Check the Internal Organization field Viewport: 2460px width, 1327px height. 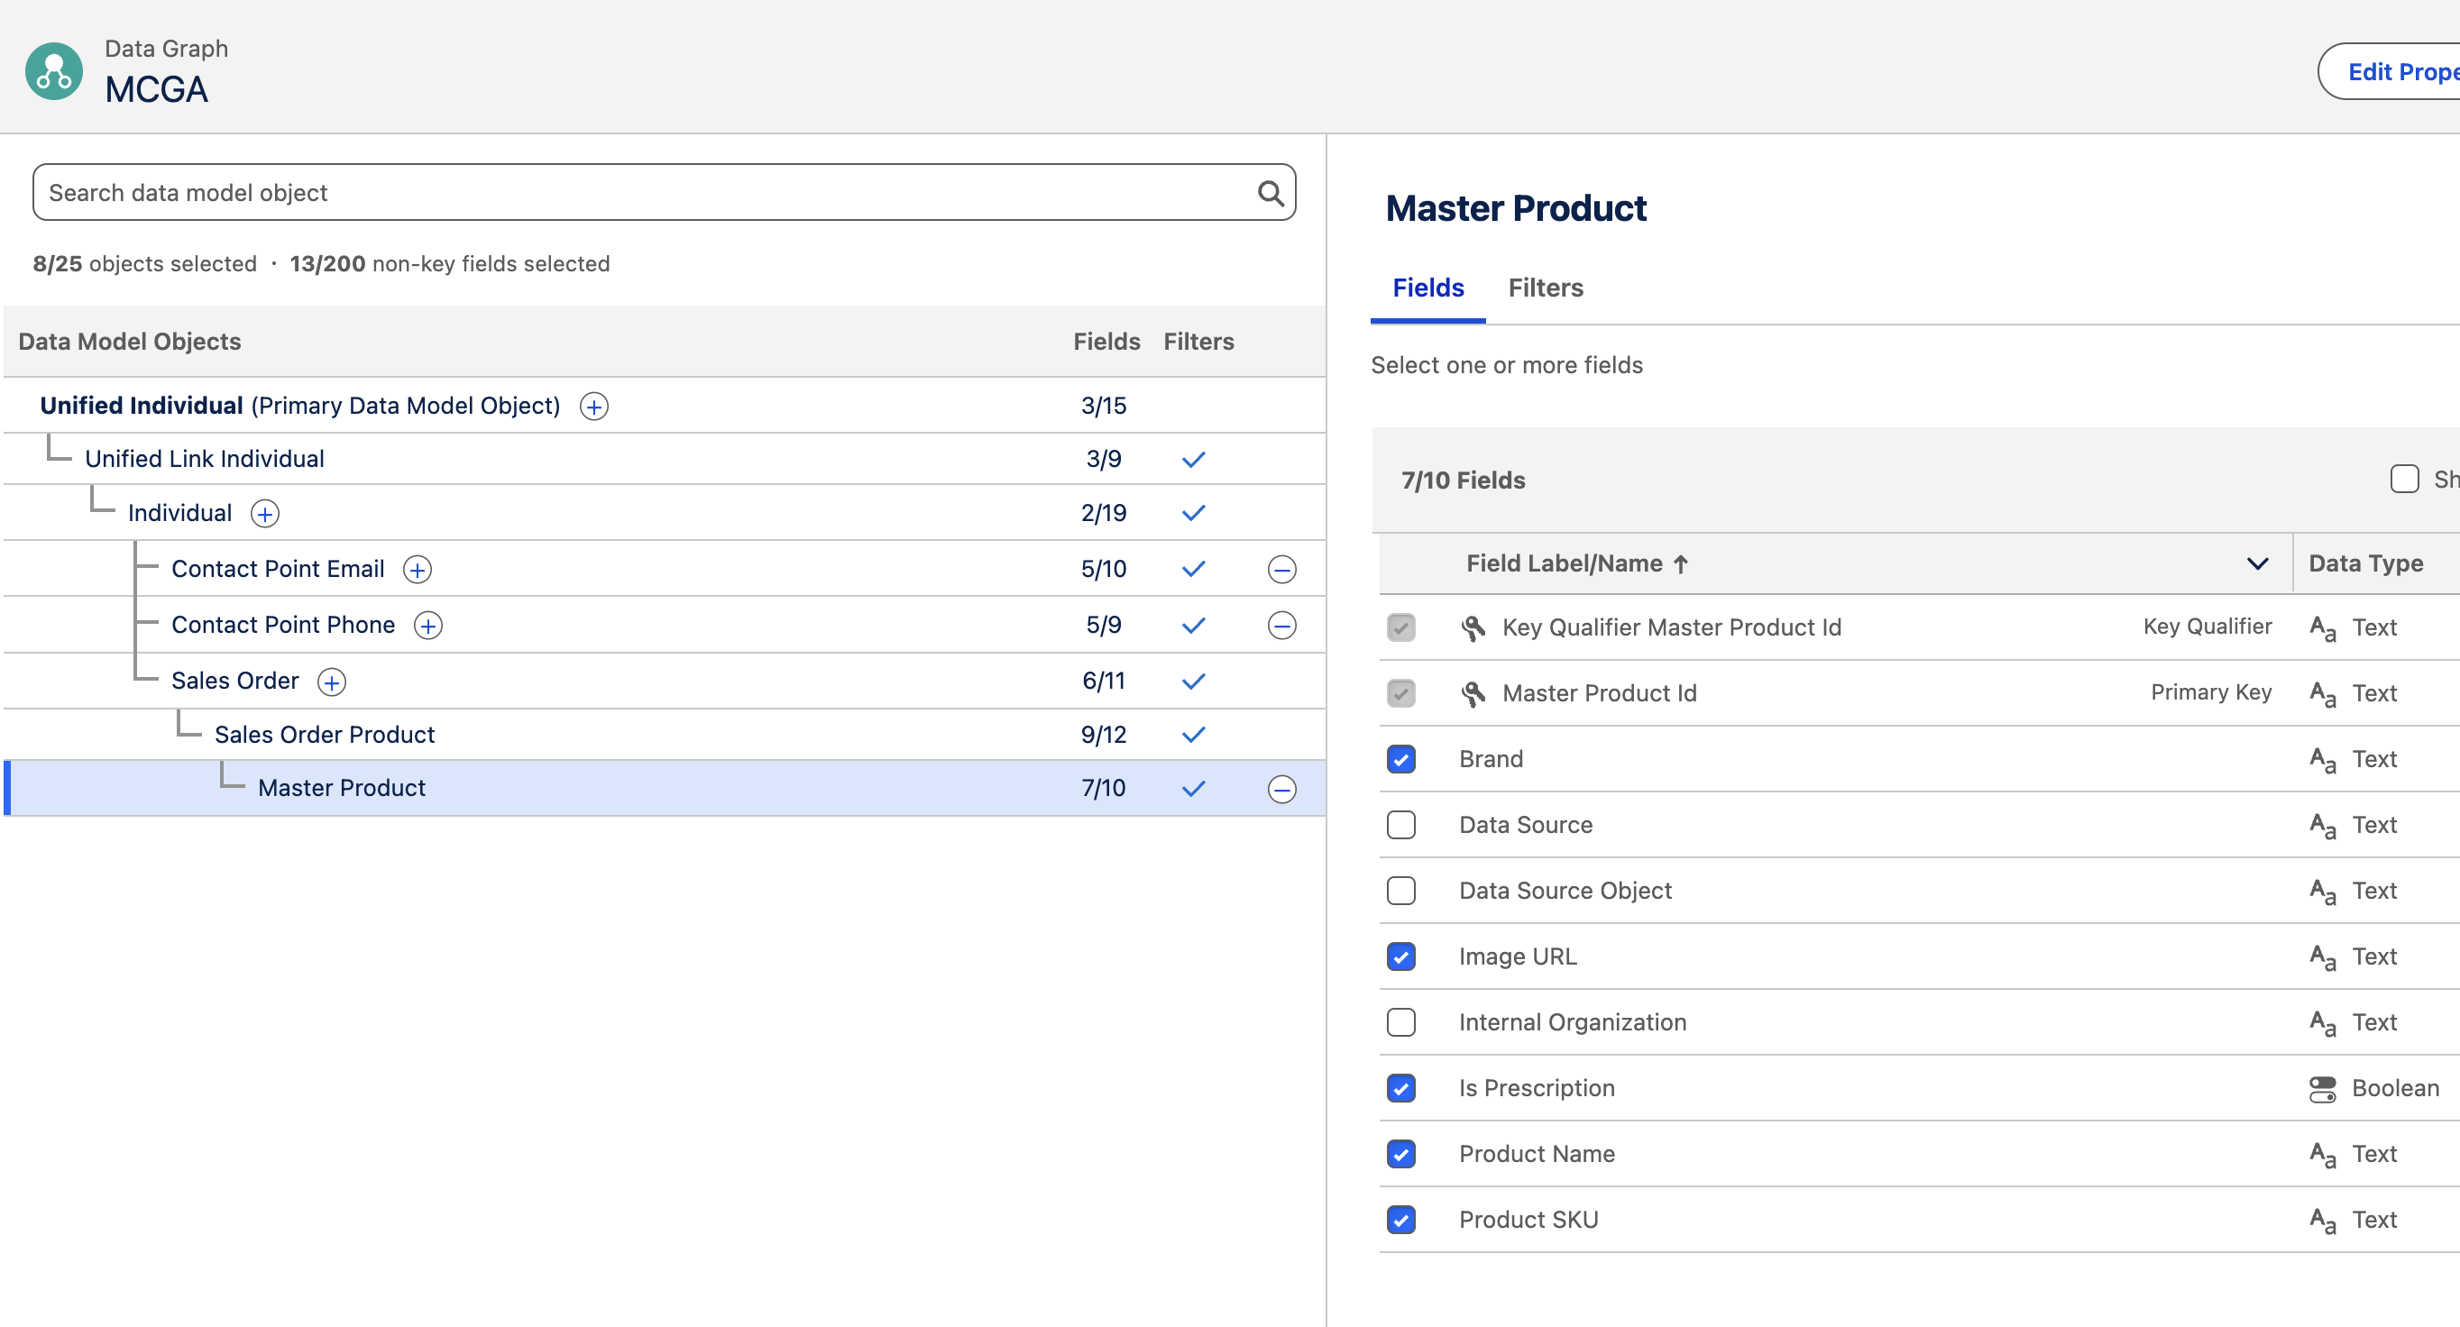[x=1401, y=1022]
